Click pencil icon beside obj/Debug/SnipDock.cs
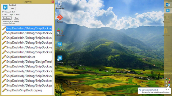 4,71
